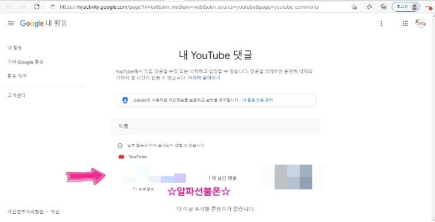Viewport: 435px width, 222px height.
Task: Click the 내 YouTube 댓글 heading
Action: (215, 56)
